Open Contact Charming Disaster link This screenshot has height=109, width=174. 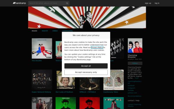point(134,105)
